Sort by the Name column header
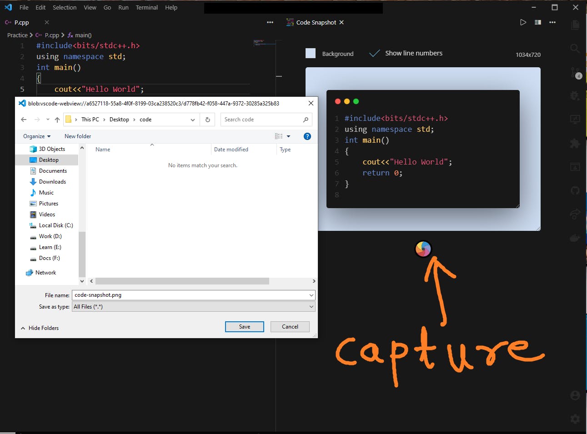This screenshot has height=434, width=587. coord(103,150)
